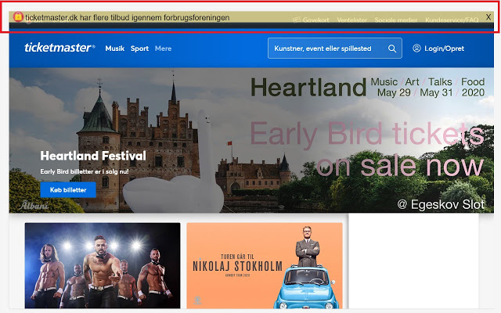Click the Heartland Festival heading
The height and width of the screenshot is (313, 501).
coord(93,156)
